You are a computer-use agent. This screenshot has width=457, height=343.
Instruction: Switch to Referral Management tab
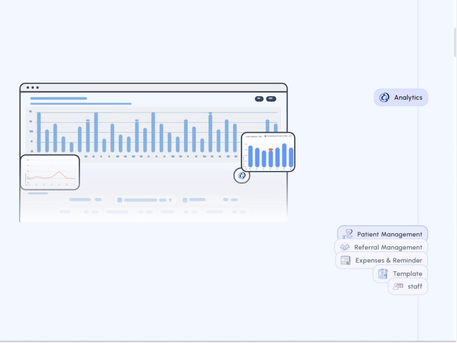coord(381,247)
